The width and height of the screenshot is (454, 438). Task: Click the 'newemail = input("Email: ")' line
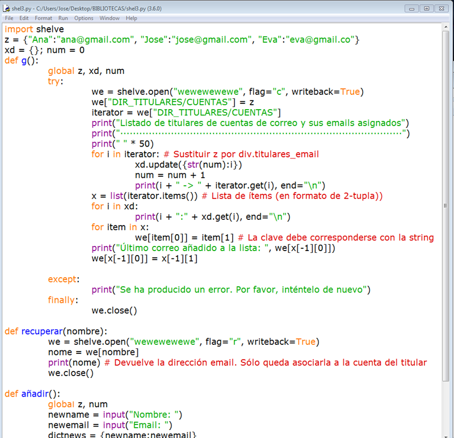tap(110, 426)
